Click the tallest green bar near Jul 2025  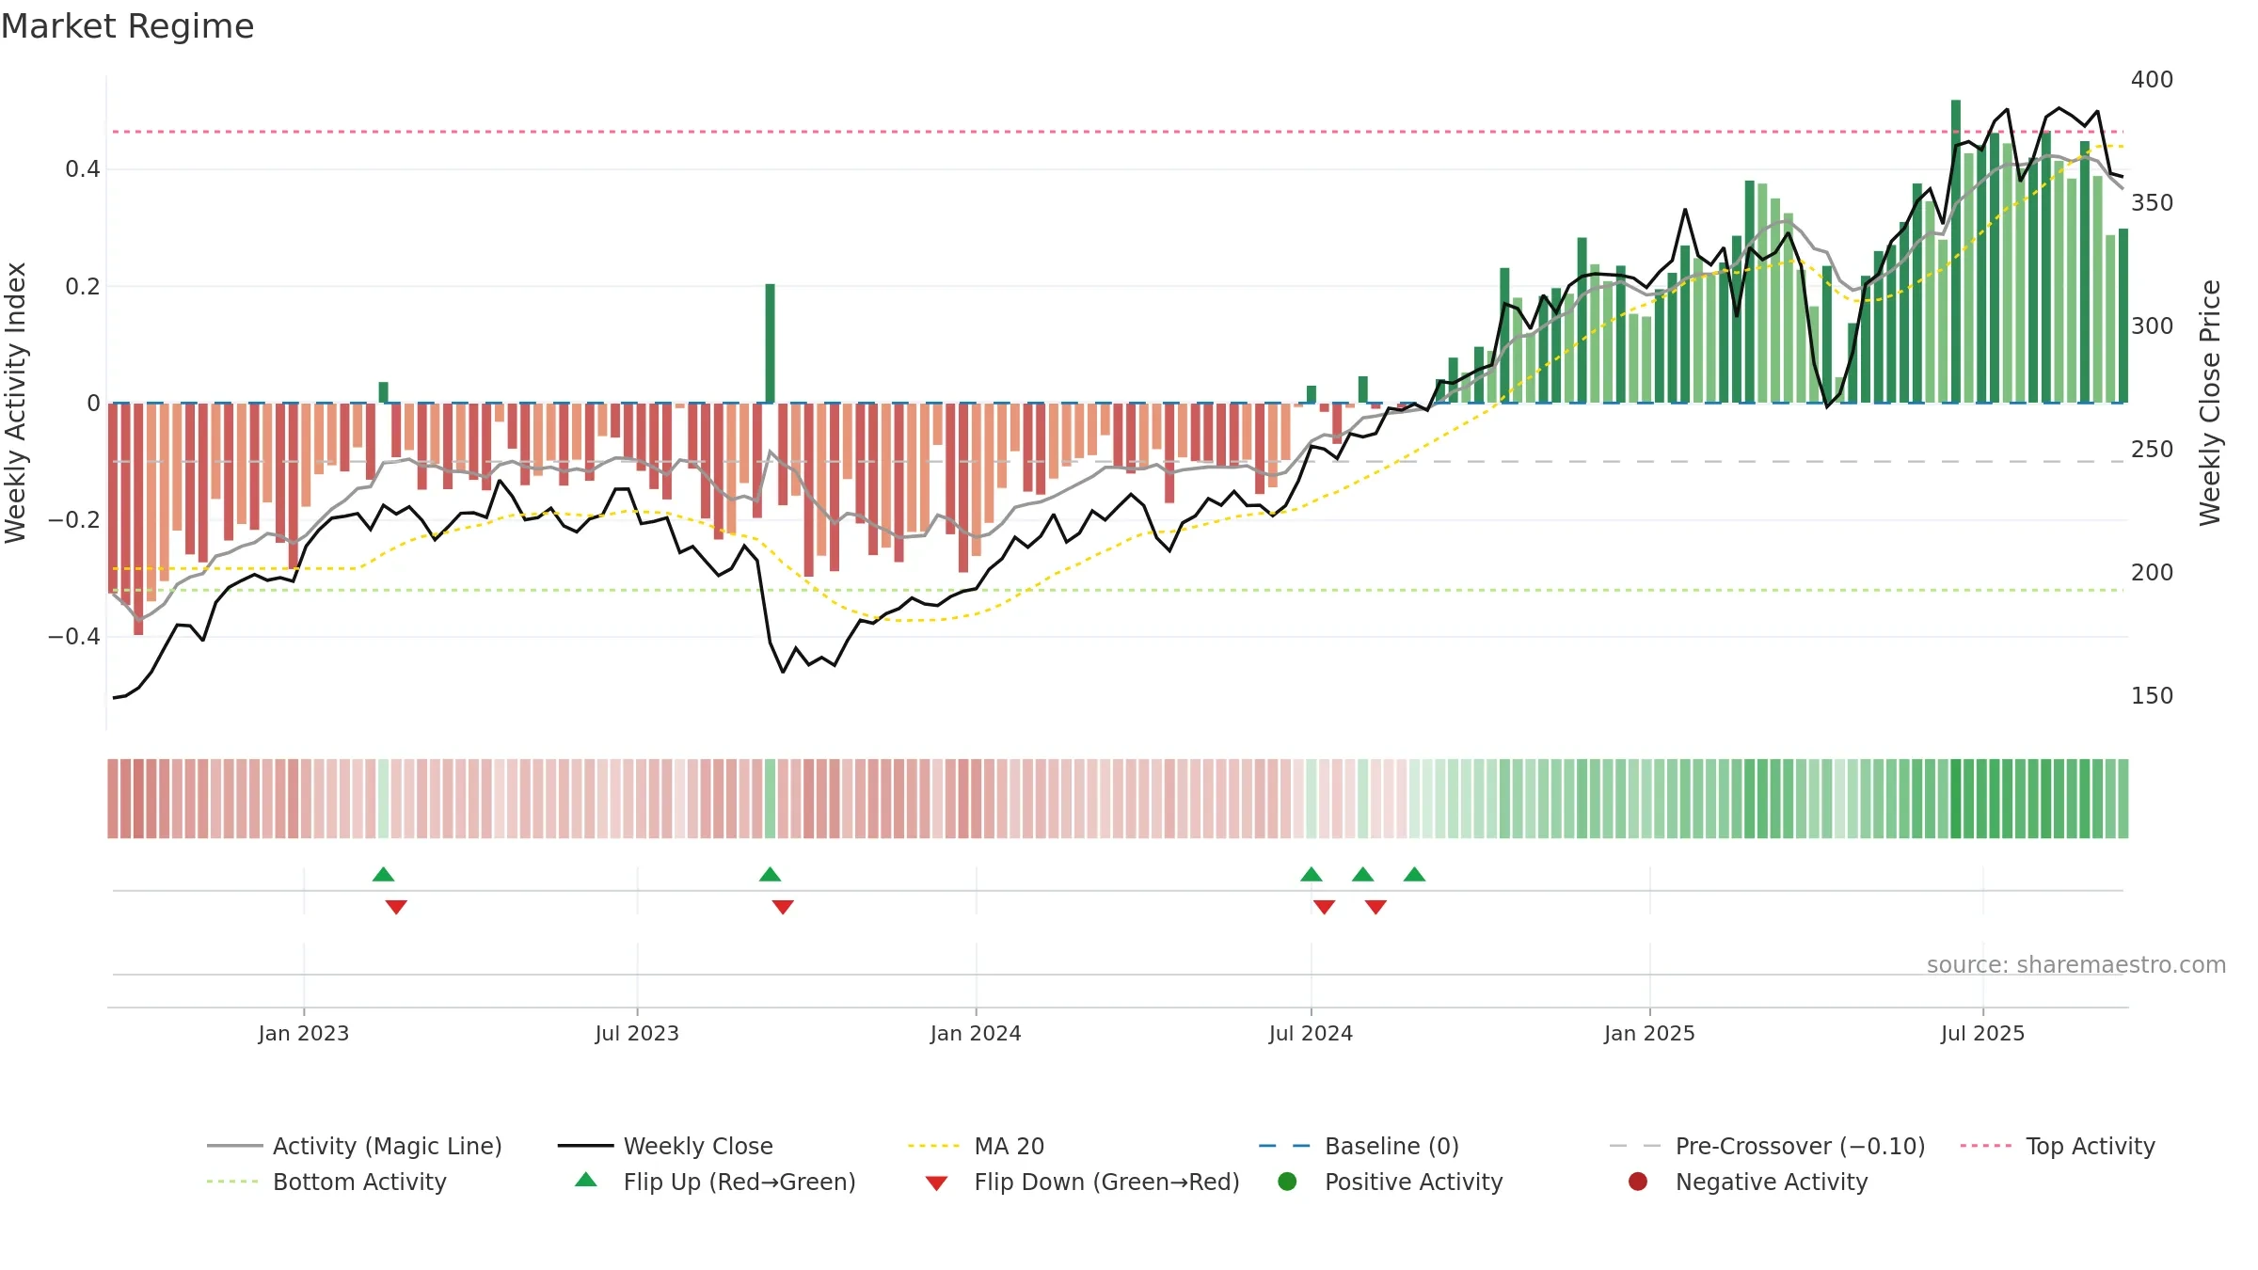(x=1956, y=251)
